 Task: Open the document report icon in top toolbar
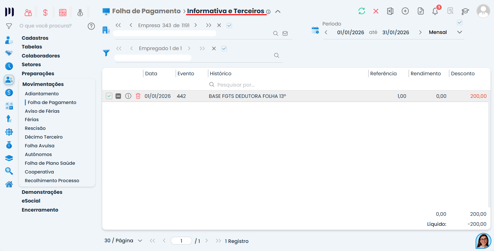(420, 11)
